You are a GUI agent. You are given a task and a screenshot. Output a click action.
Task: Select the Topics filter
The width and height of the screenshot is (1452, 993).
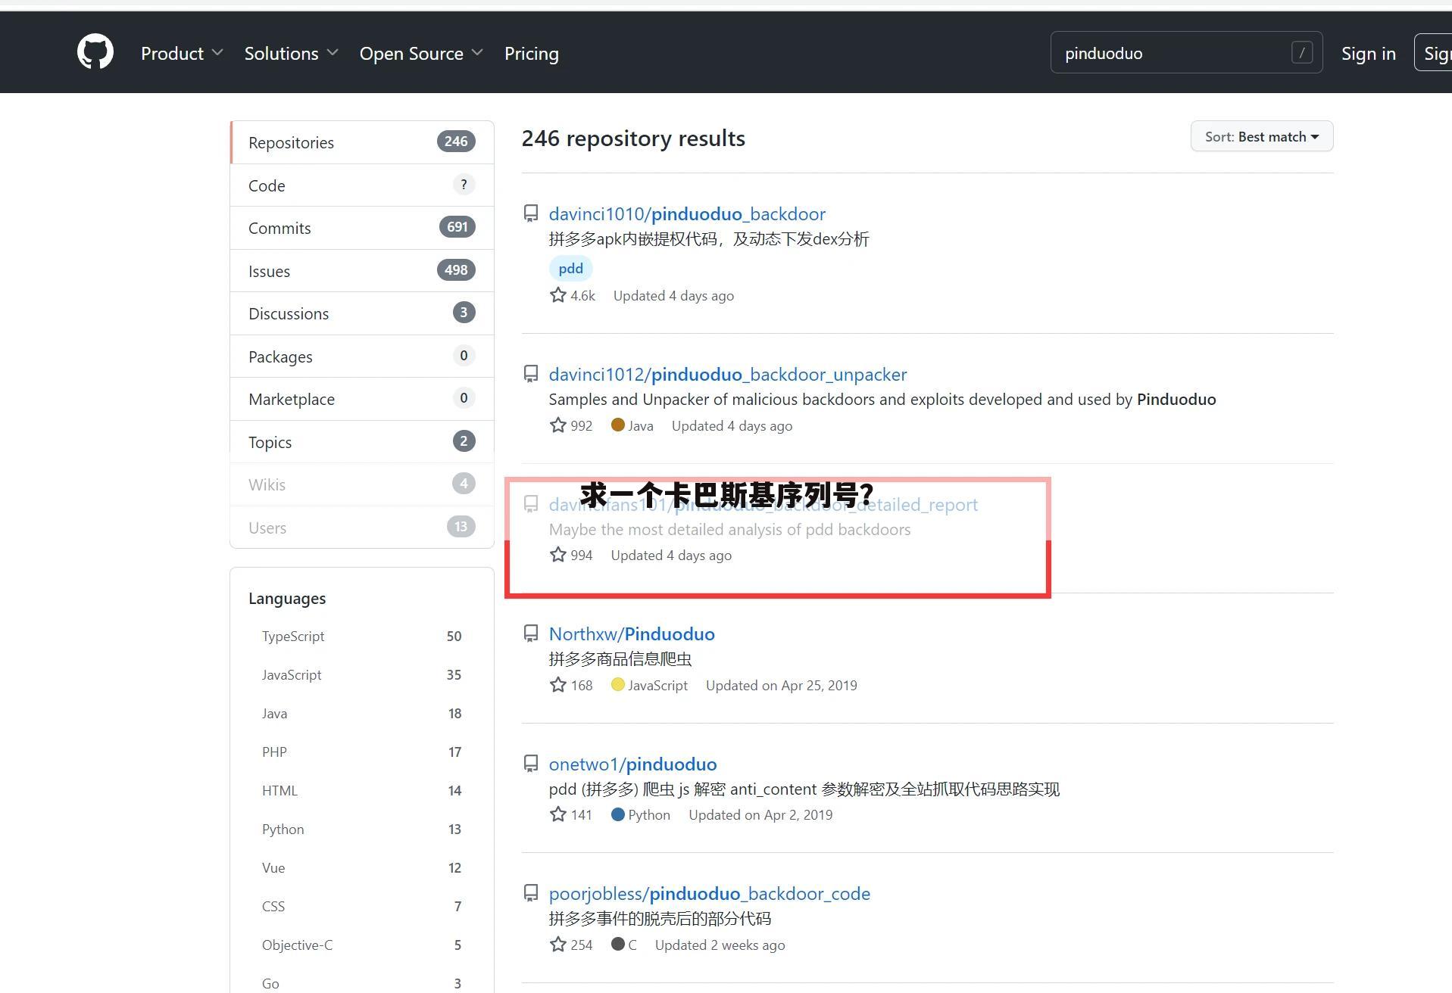coord(362,442)
